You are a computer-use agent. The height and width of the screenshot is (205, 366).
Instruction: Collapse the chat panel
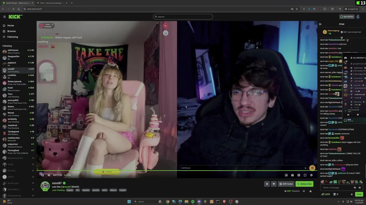320,24
